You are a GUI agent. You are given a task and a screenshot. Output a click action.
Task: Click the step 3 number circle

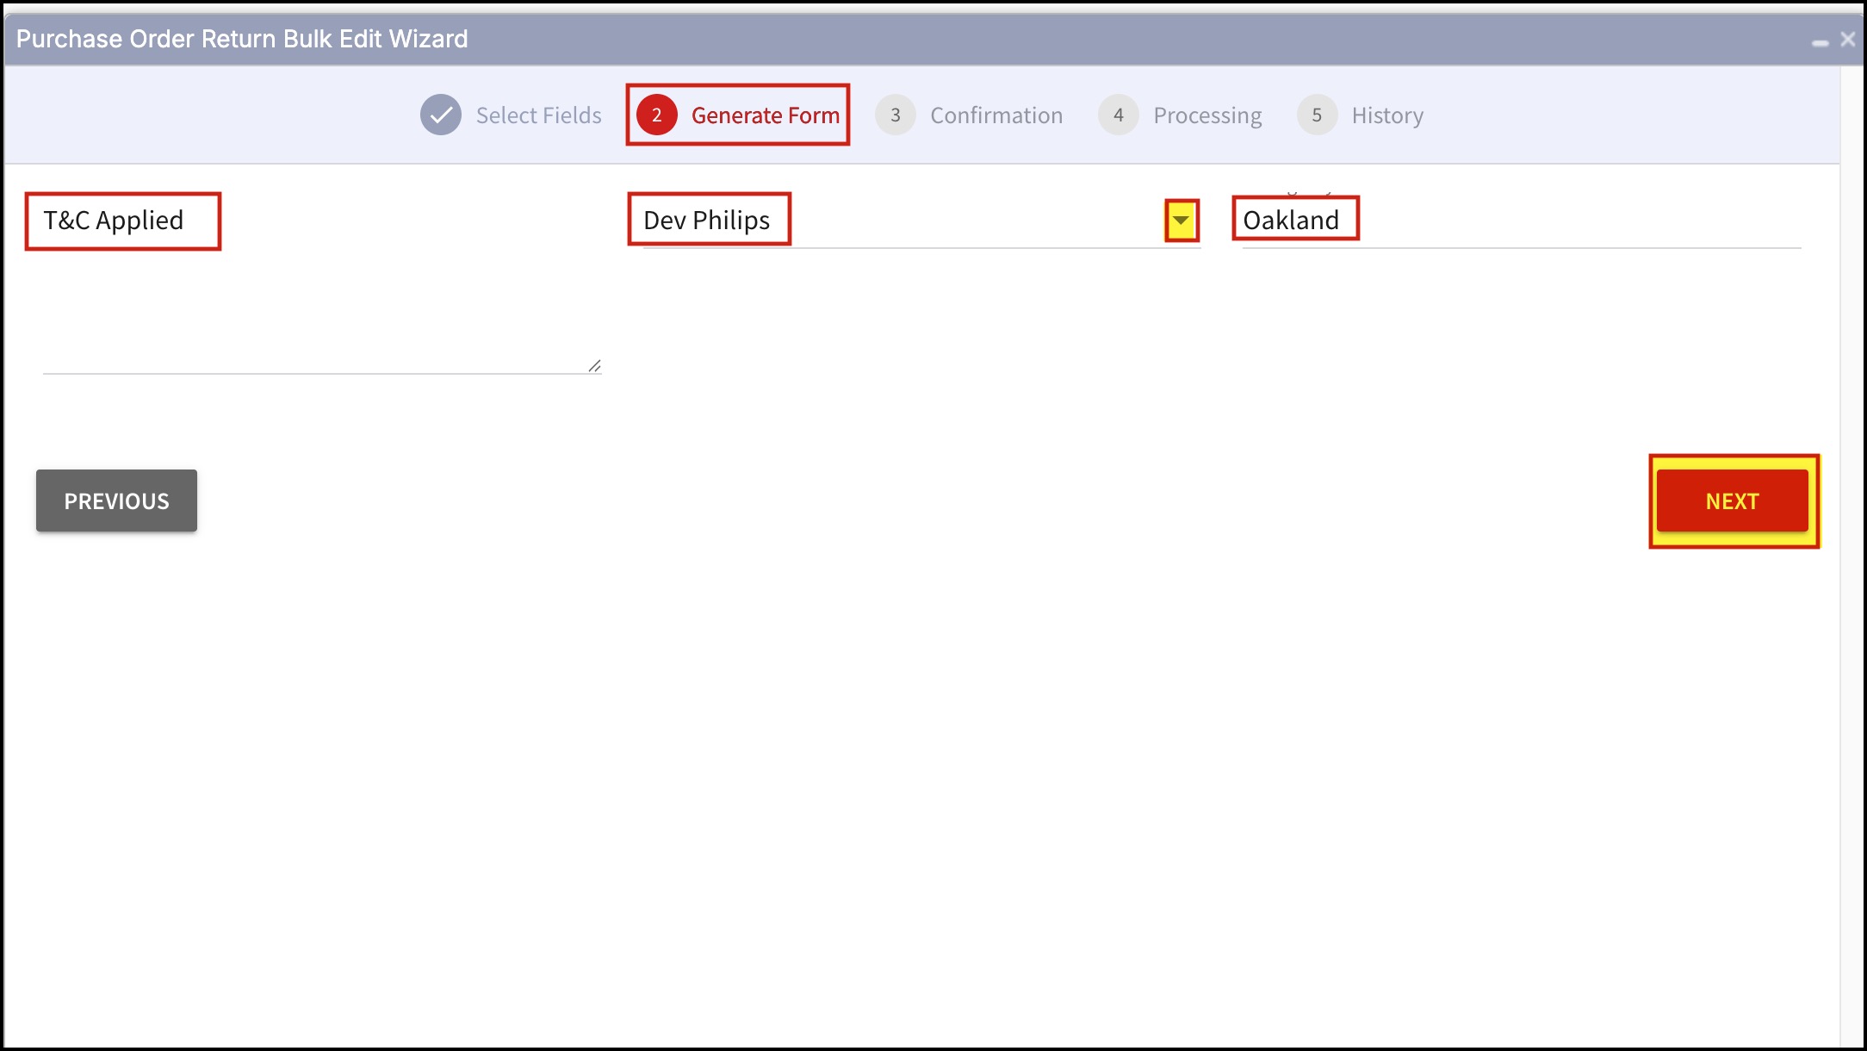tap(895, 115)
